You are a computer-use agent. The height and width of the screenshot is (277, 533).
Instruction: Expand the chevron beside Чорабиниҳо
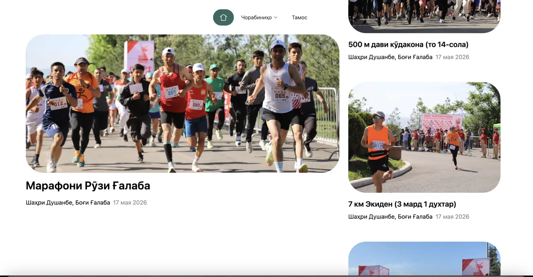275,17
